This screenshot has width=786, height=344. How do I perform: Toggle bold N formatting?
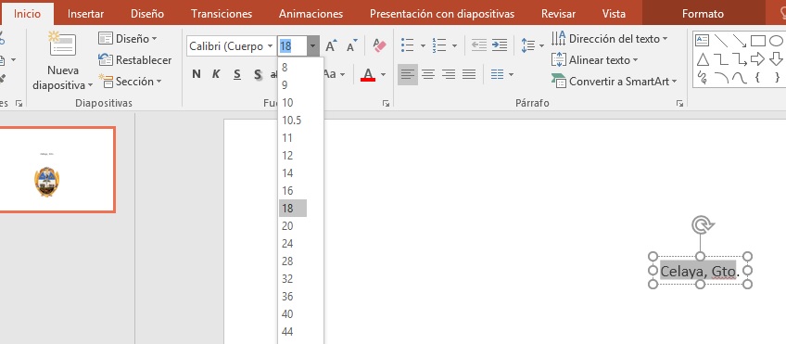[196, 74]
